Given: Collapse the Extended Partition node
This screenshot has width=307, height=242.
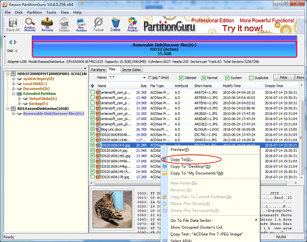Looking at the screenshot, I should [x=13, y=94].
